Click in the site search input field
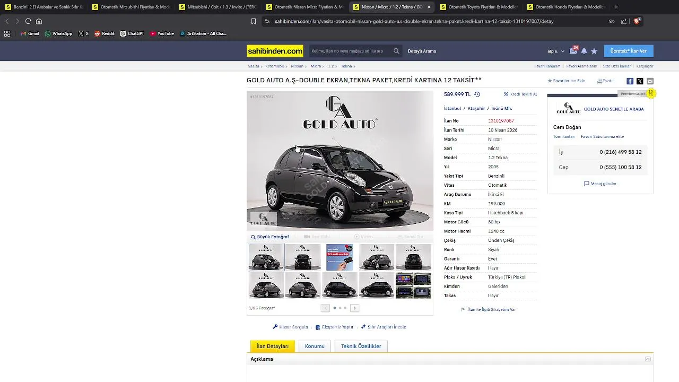Viewport: 679px width, 382px height. pos(350,51)
